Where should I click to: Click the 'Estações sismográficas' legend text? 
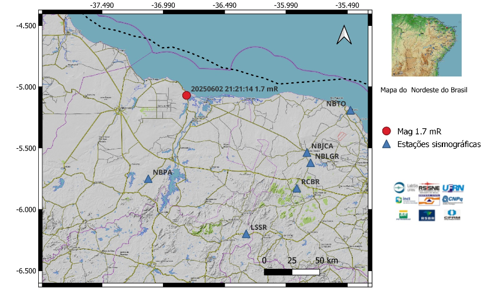click(439, 144)
